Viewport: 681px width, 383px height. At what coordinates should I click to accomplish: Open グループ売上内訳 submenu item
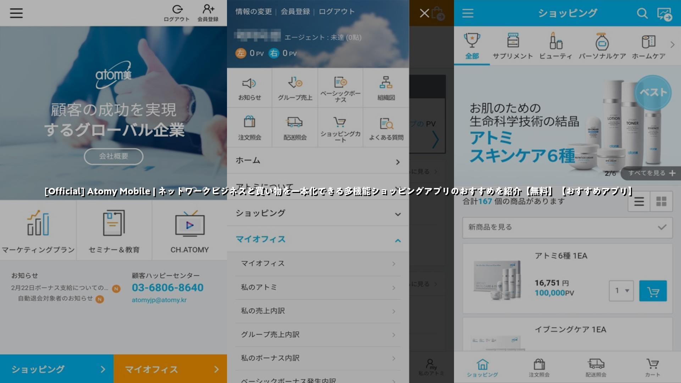tap(318, 335)
